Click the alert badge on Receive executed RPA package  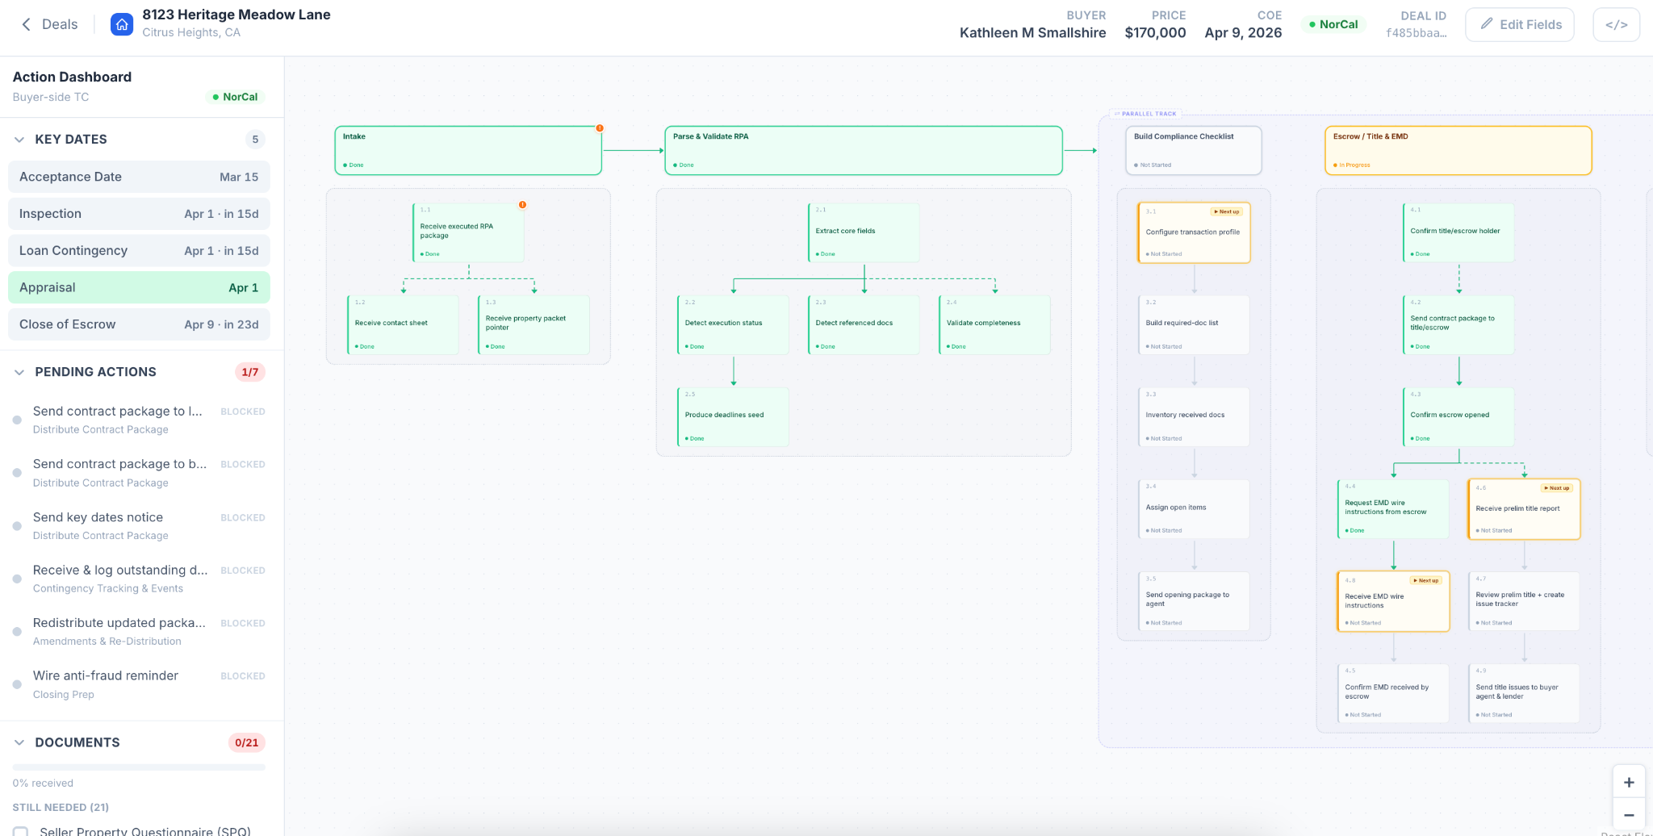pyautogui.click(x=521, y=205)
